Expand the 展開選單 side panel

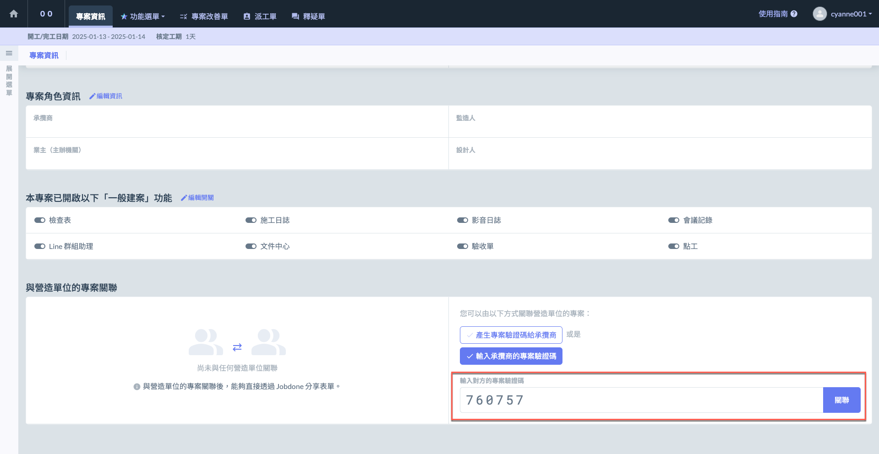9,81
